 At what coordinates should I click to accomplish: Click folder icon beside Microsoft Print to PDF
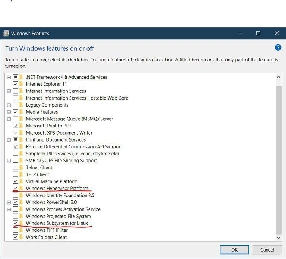tap(21, 126)
